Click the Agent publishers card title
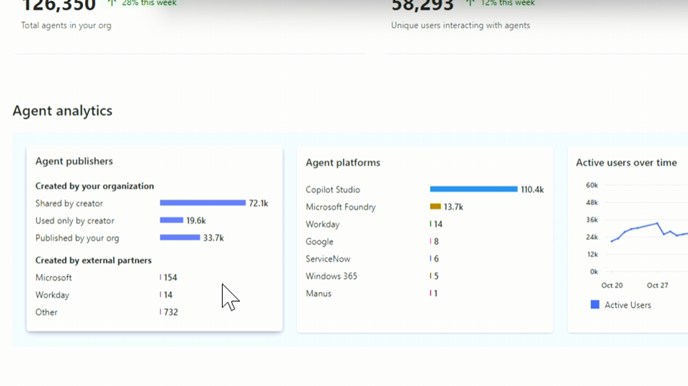This screenshot has height=386, width=688. [74, 161]
